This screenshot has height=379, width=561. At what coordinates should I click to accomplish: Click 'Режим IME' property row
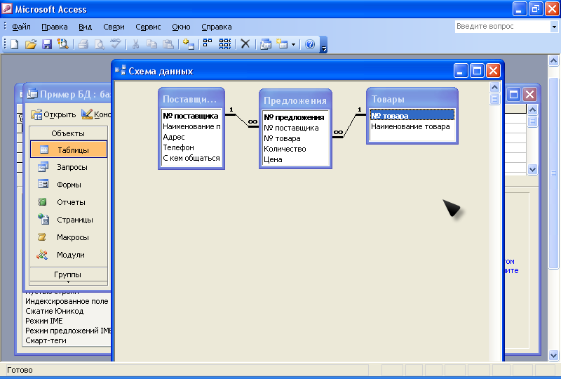[67, 321]
